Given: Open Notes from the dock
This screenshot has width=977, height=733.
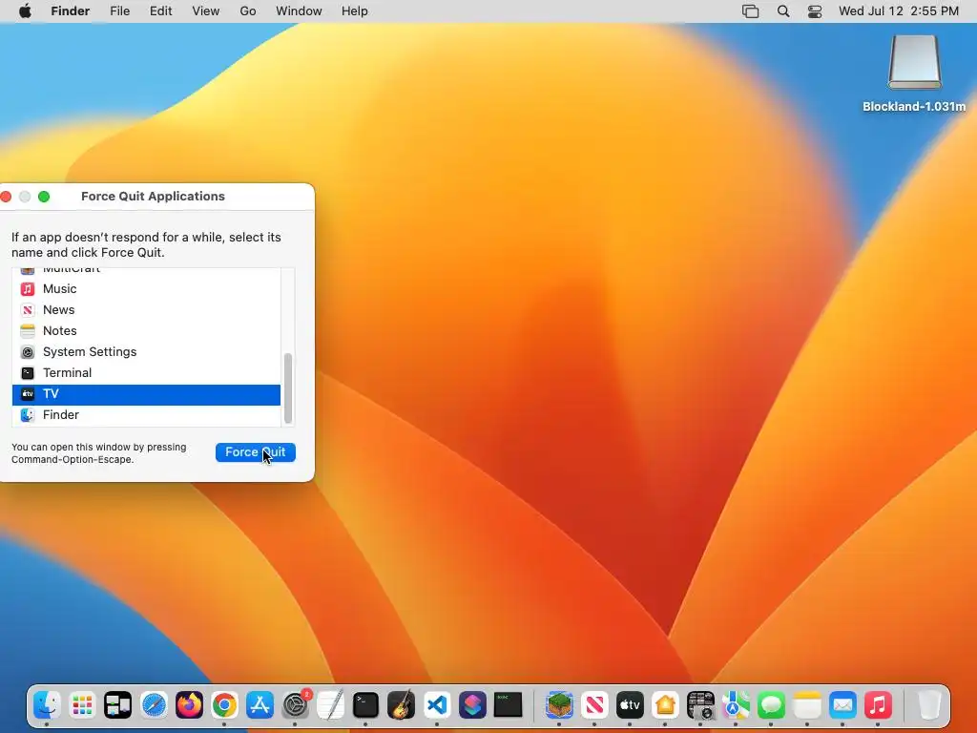Looking at the screenshot, I should (807, 705).
